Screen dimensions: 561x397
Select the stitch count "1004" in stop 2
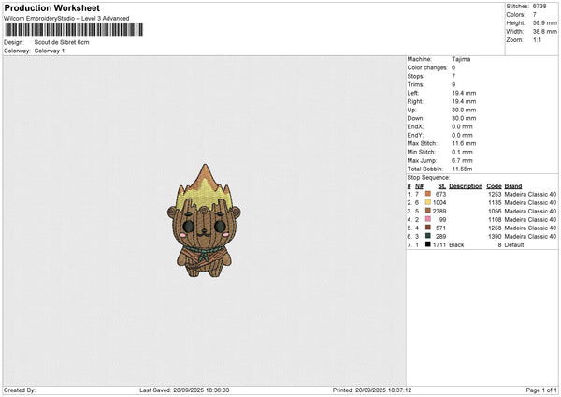pos(439,203)
